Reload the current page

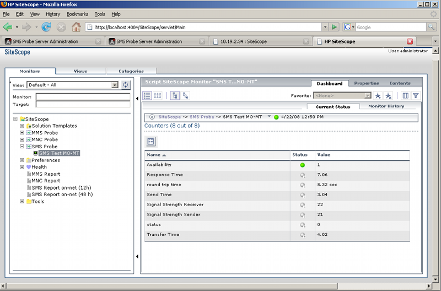(46, 27)
